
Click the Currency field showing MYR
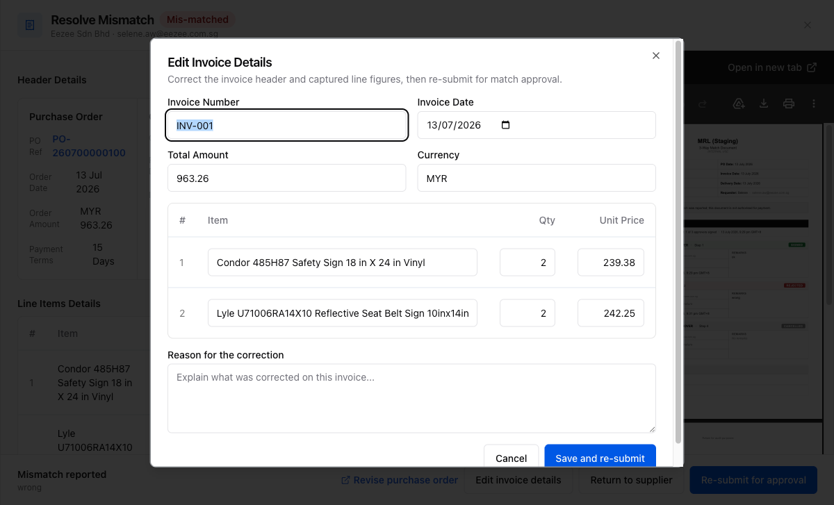537,178
